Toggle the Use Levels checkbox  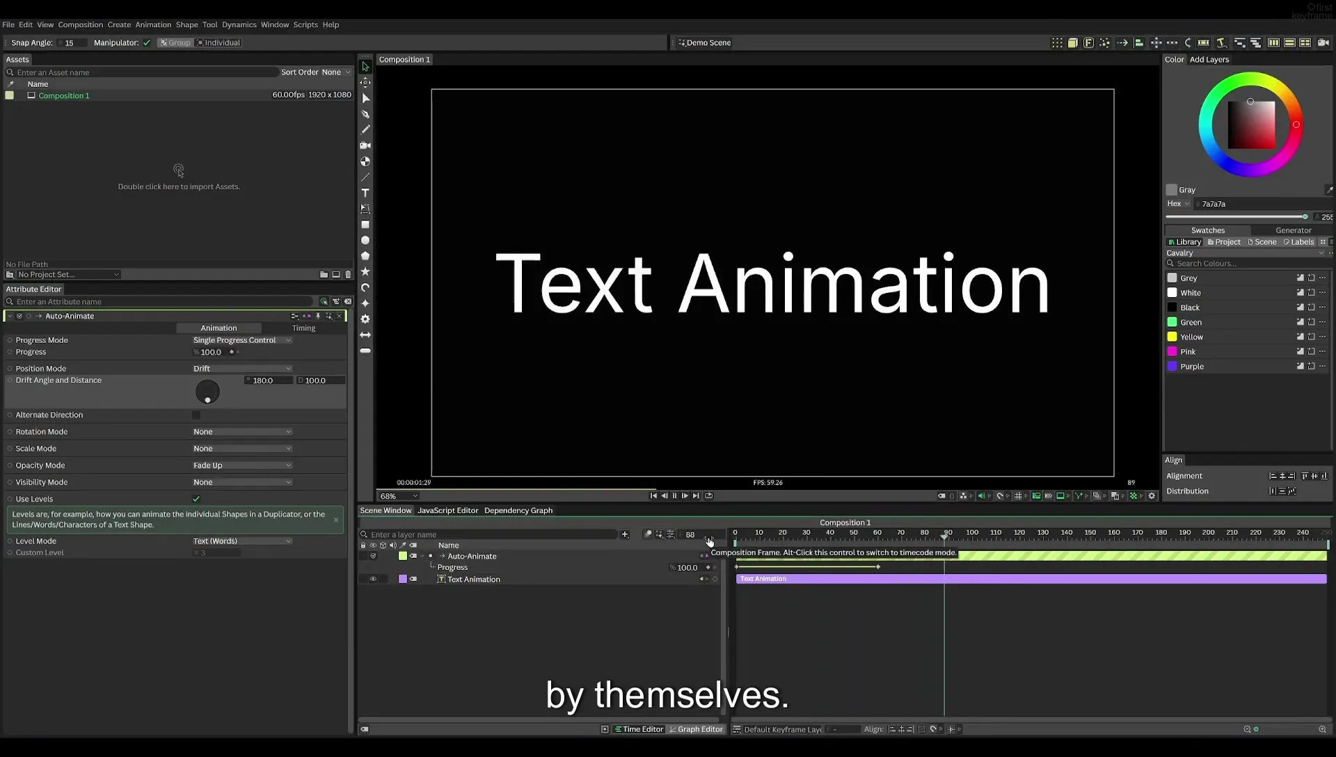click(x=196, y=499)
